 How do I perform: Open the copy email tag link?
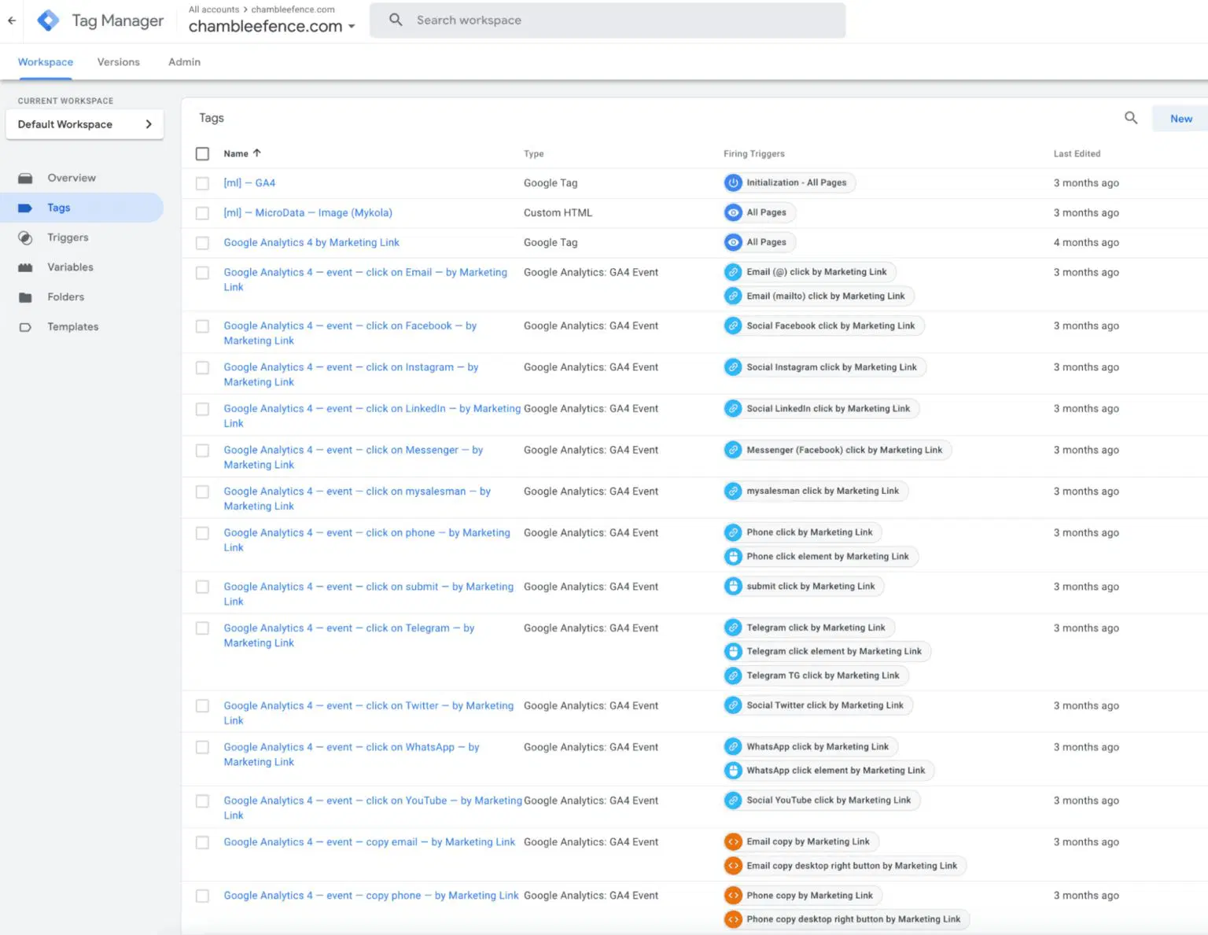[369, 842]
